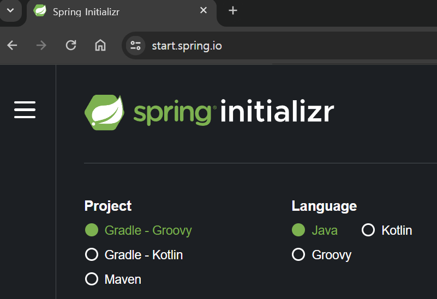Go back to previous page

12,45
